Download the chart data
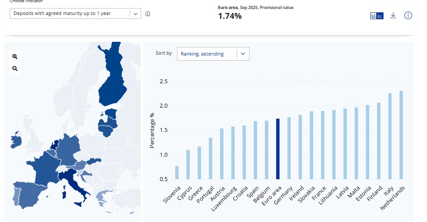Image resolution: width=427 pixels, height=222 pixels. point(393,15)
